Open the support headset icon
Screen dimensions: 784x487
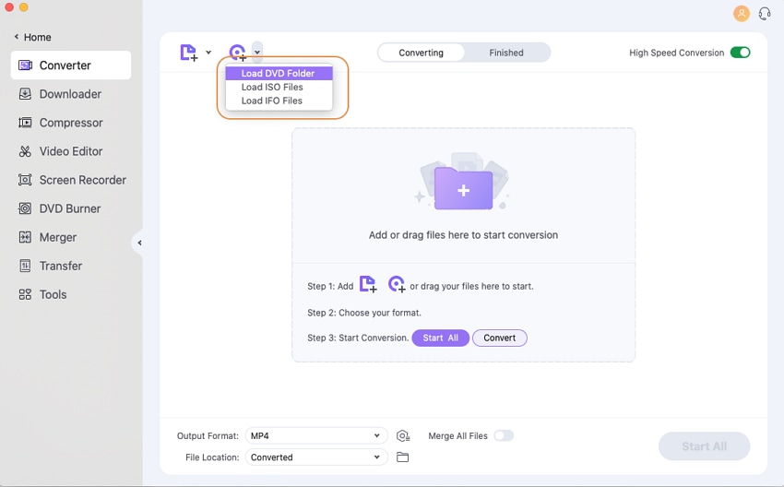click(x=765, y=14)
